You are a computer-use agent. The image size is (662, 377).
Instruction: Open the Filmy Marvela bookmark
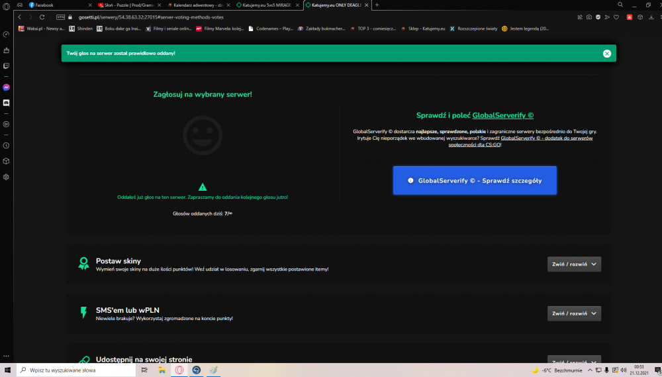tap(220, 28)
